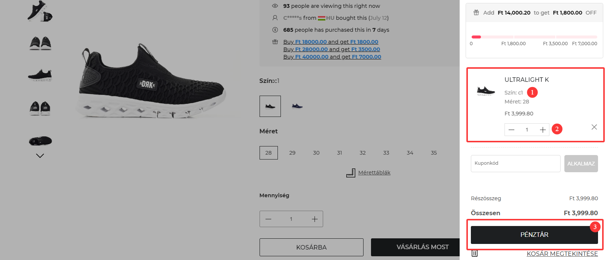
Task: Expand more thumbnails with down chevron
Action: pyautogui.click(x=40, y=156)
